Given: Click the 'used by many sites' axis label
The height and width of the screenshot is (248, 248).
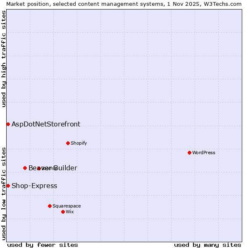Looking at the screenshot, I should click(207, 245).
